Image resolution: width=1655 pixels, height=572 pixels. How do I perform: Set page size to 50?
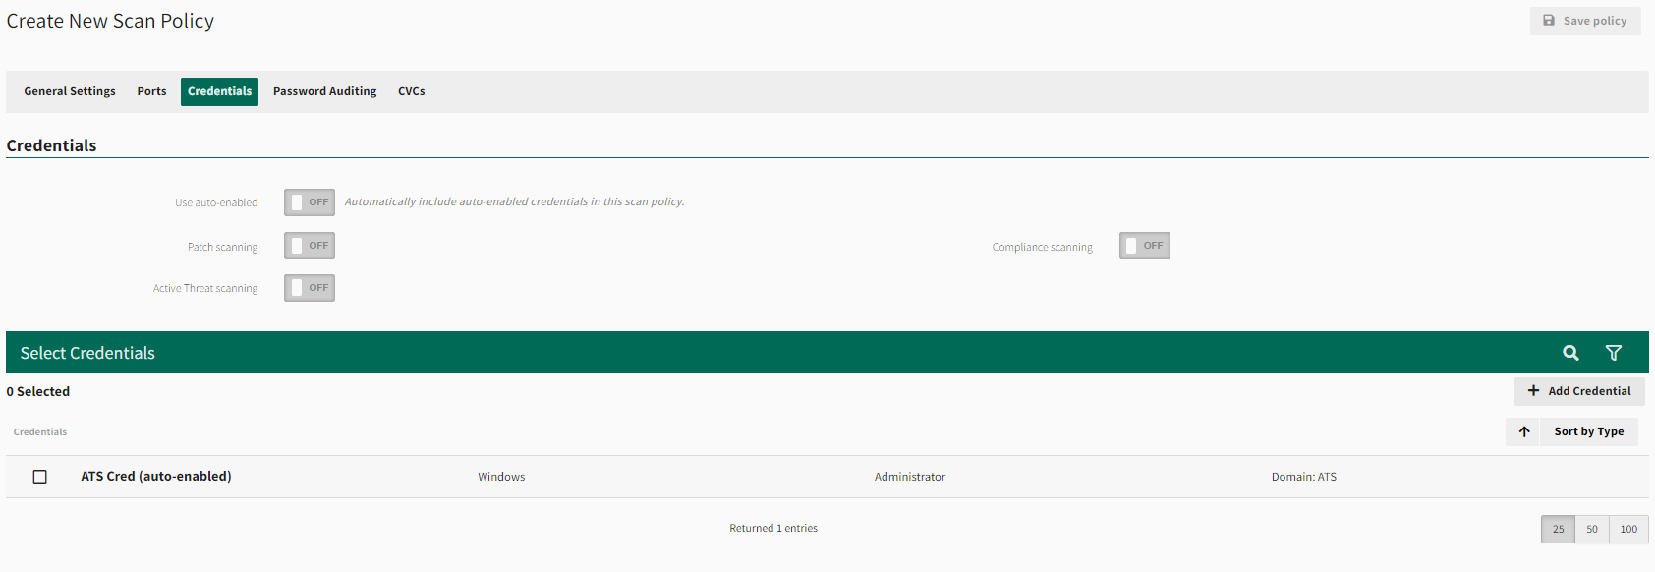coord(1592,529)
